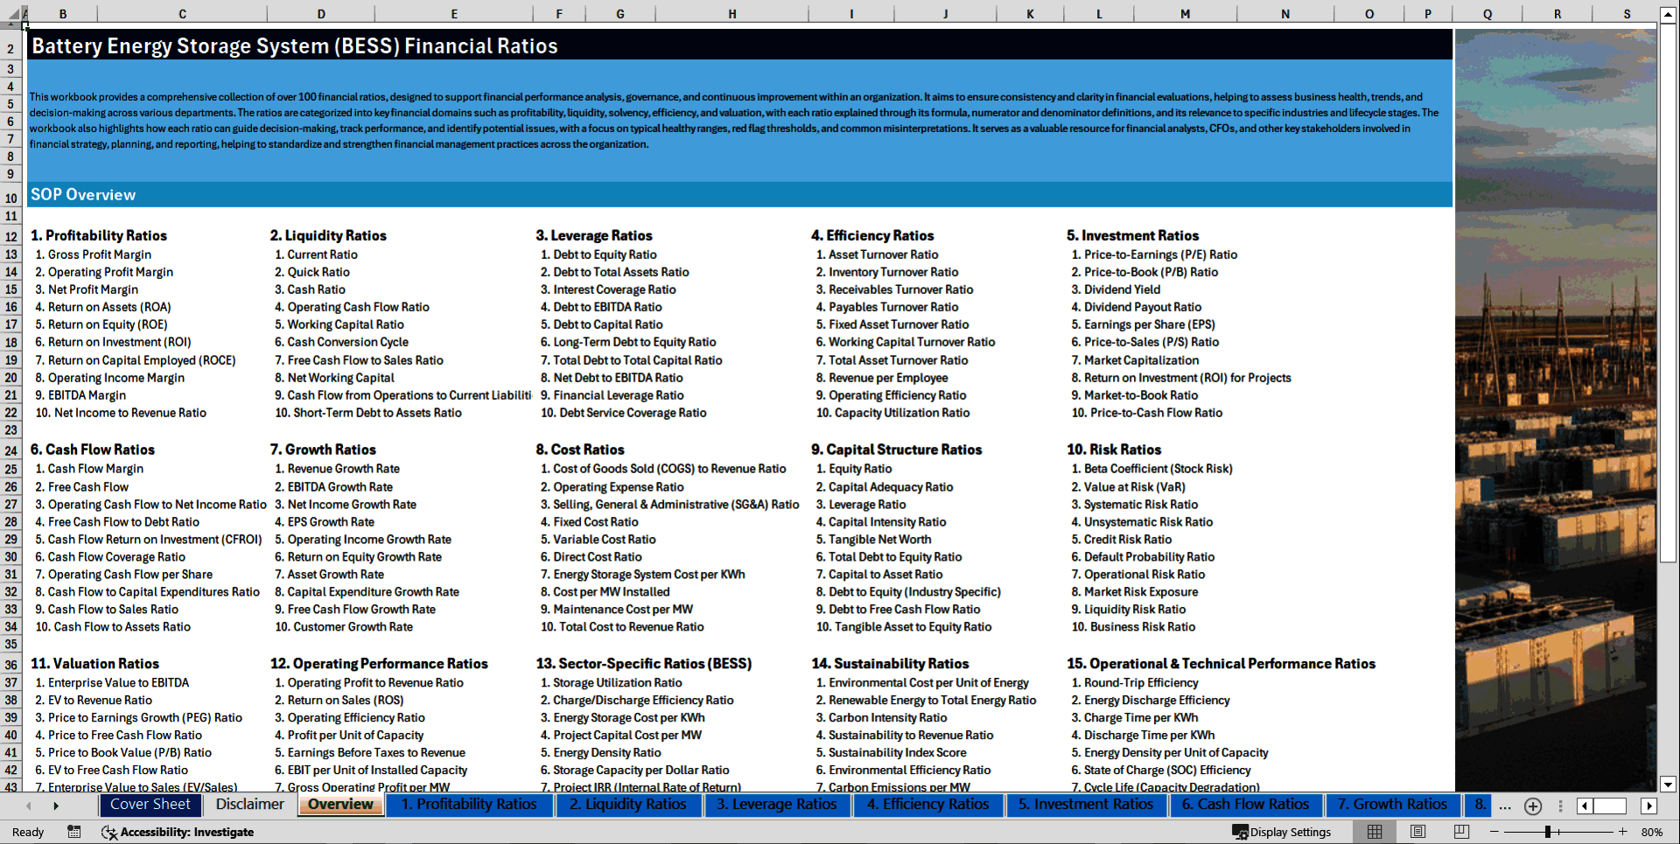Select the Normal view icon
The width and height of the screenshot is (1680, 844).
tap(1375, 832)
